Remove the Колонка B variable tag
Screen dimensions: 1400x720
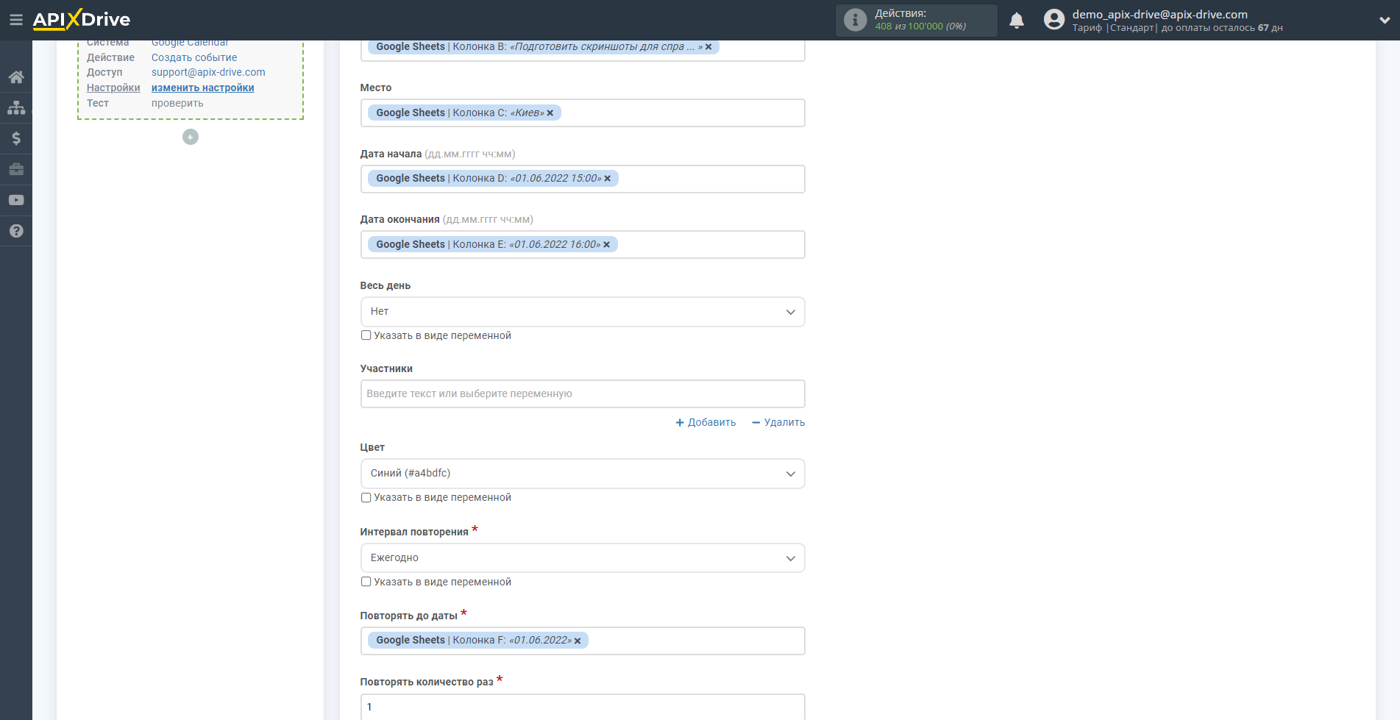(708, 47)
